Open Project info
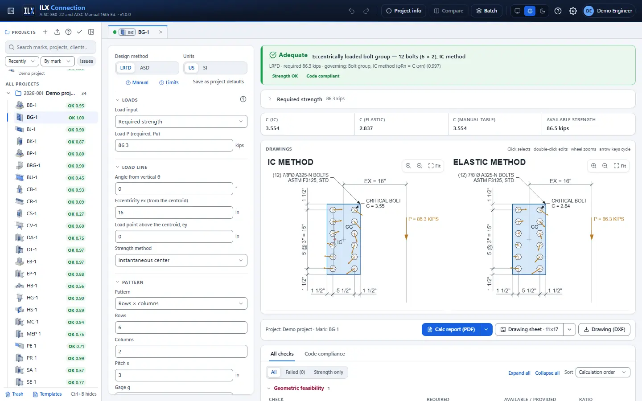642x401 pixels. pyautogui.click(x=404, y=11)
